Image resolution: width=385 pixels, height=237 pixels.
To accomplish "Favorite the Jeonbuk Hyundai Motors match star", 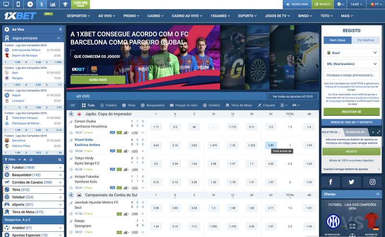I will [71, 214].
